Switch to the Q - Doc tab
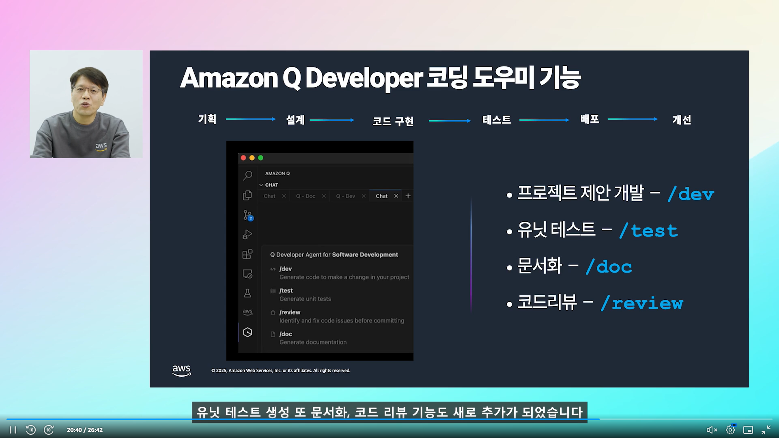This screenshot has height=438, width=779. pos(306,196)
